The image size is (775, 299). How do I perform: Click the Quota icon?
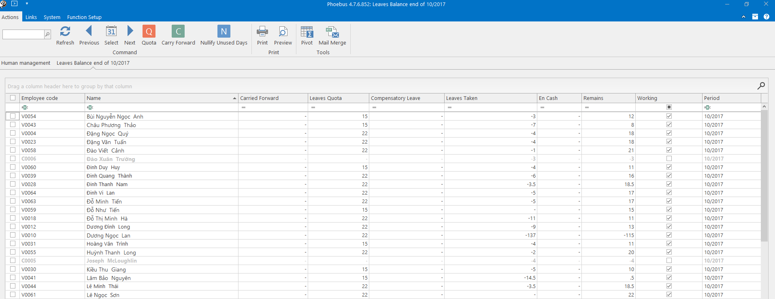(x=149, y=31)
